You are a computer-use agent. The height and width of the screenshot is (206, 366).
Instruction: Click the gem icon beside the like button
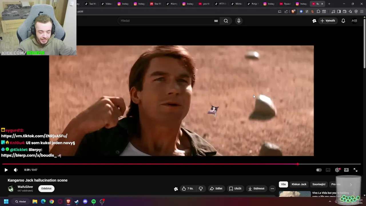coord(176,189)
